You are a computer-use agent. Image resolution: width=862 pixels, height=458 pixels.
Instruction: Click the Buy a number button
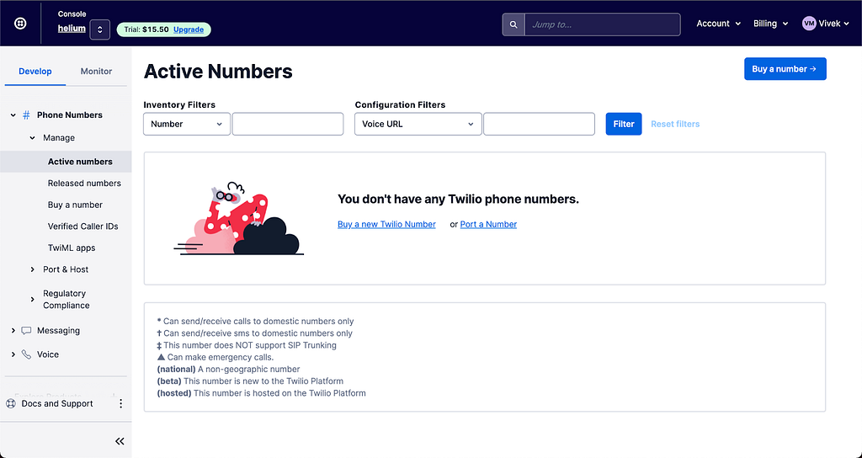785,69
